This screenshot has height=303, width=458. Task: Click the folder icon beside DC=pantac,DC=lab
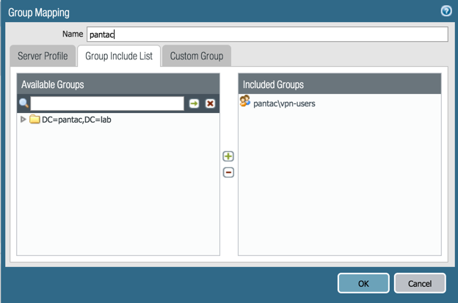click(34, 120)
